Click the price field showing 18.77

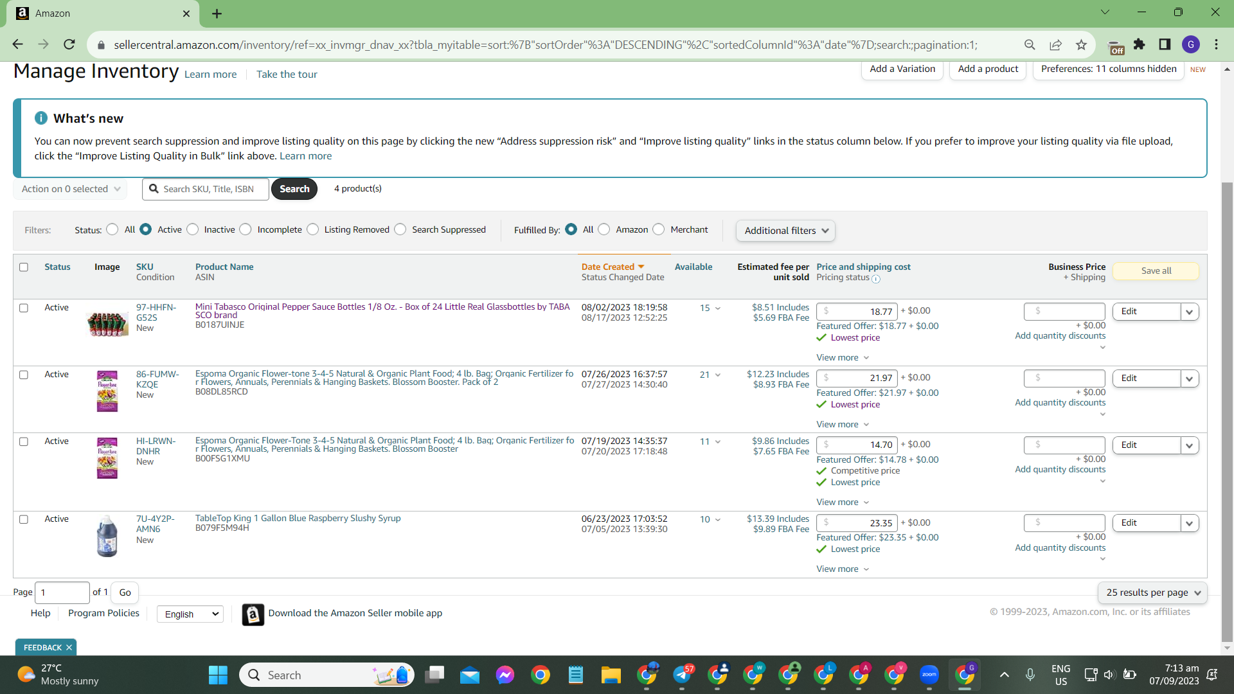coord(857,312)
